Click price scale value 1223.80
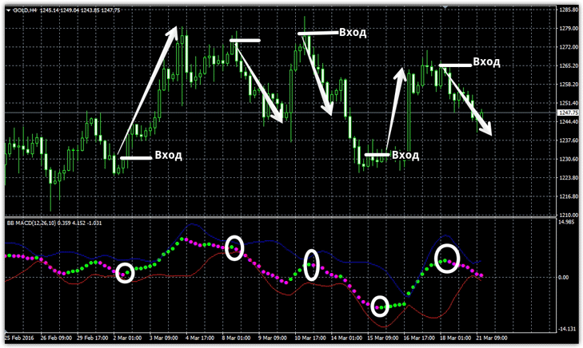The width and height of the screenshot is (583, 348). [569, 177]
